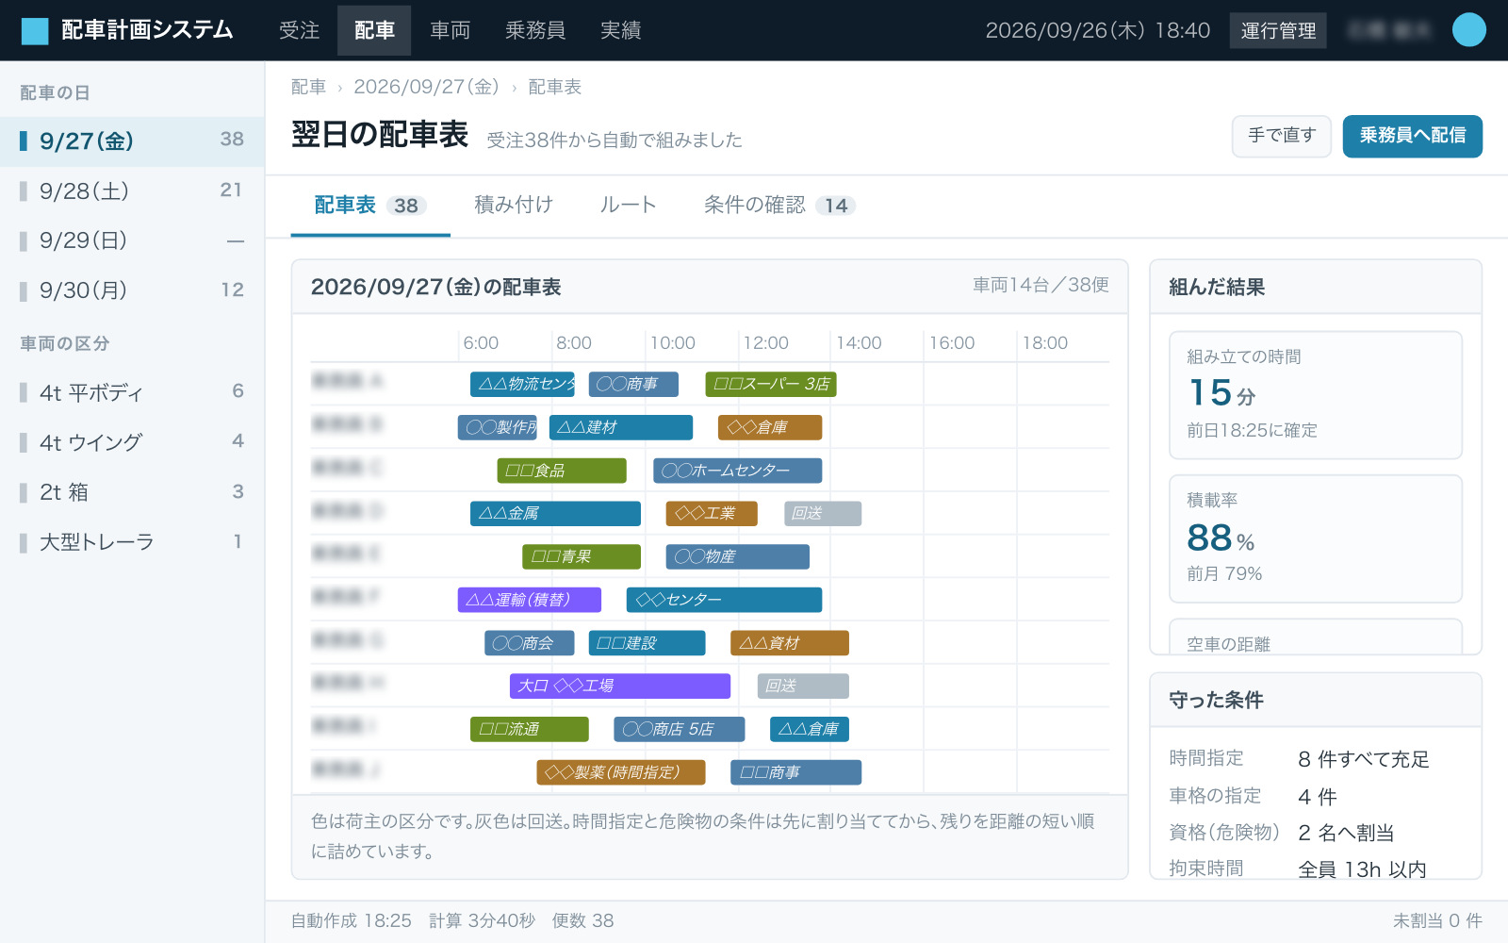Select the ○○ホームセンター schedule block

(x=738, y=471)
